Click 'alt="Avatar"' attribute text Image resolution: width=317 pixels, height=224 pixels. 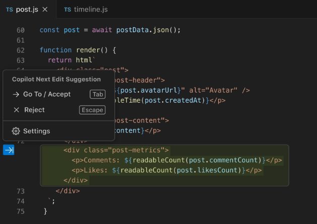213,90
